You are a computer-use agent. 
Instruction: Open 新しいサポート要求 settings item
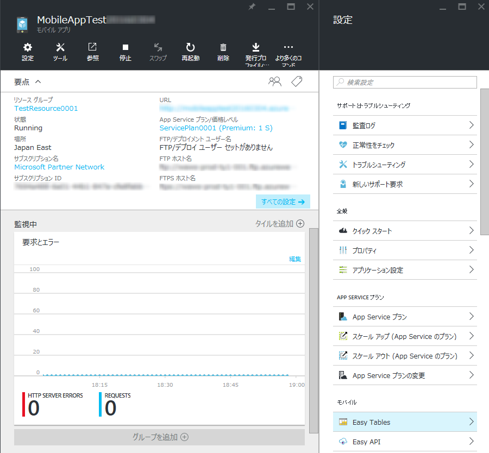tap(405, 184)
